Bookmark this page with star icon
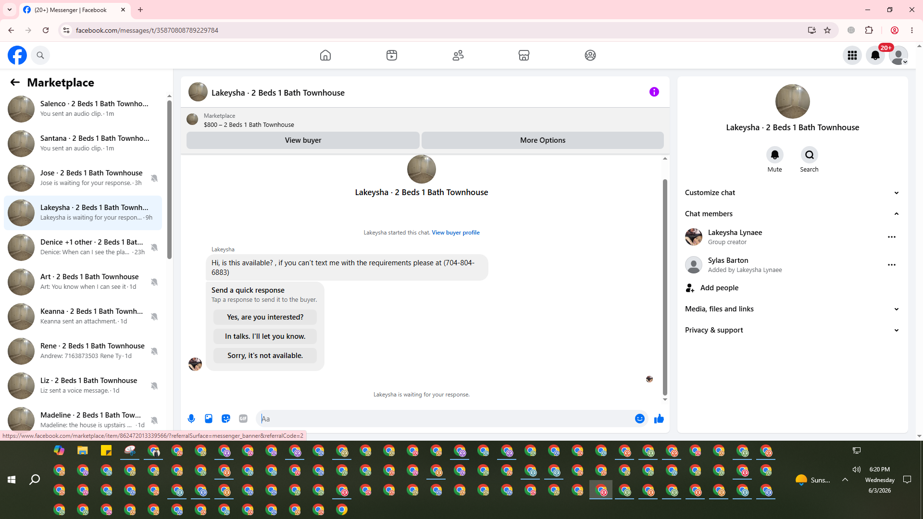 pyautogui.click(x=827, y=30)
